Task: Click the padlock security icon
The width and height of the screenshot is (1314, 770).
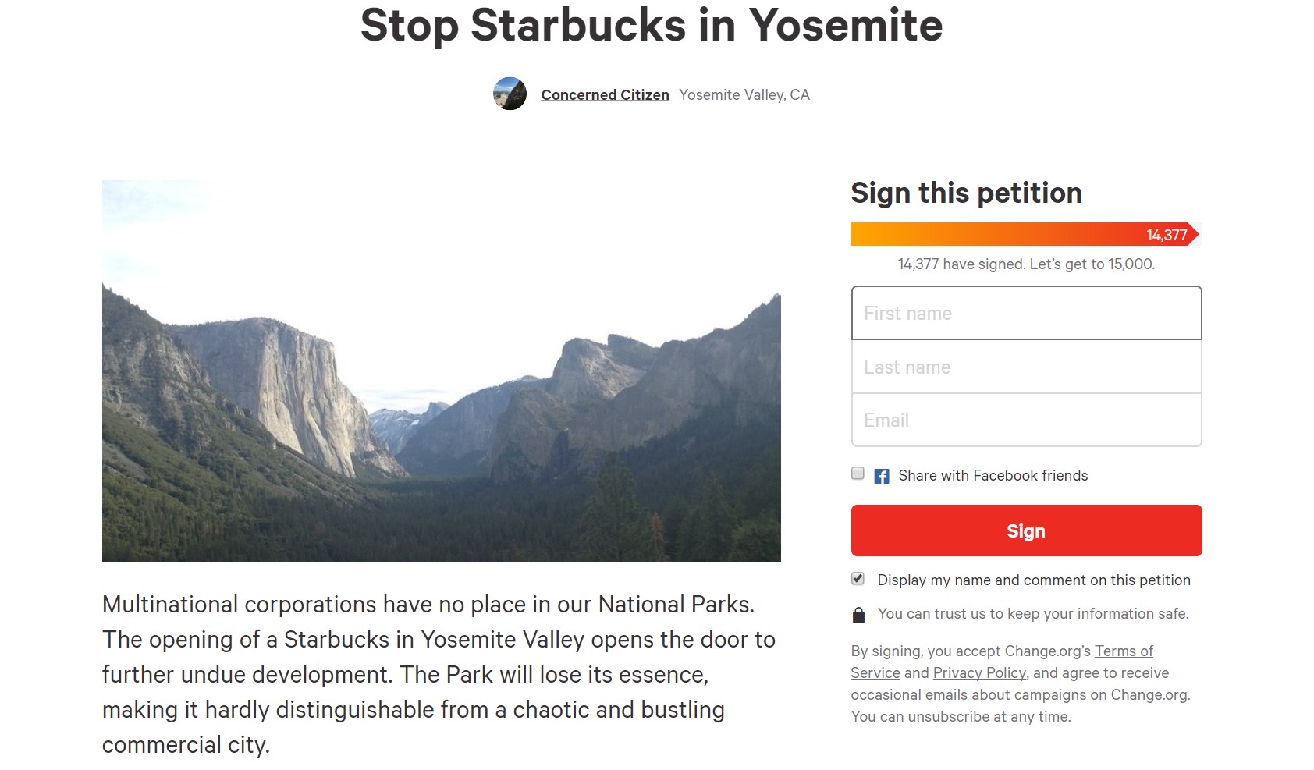Action: tap(858, 615)
